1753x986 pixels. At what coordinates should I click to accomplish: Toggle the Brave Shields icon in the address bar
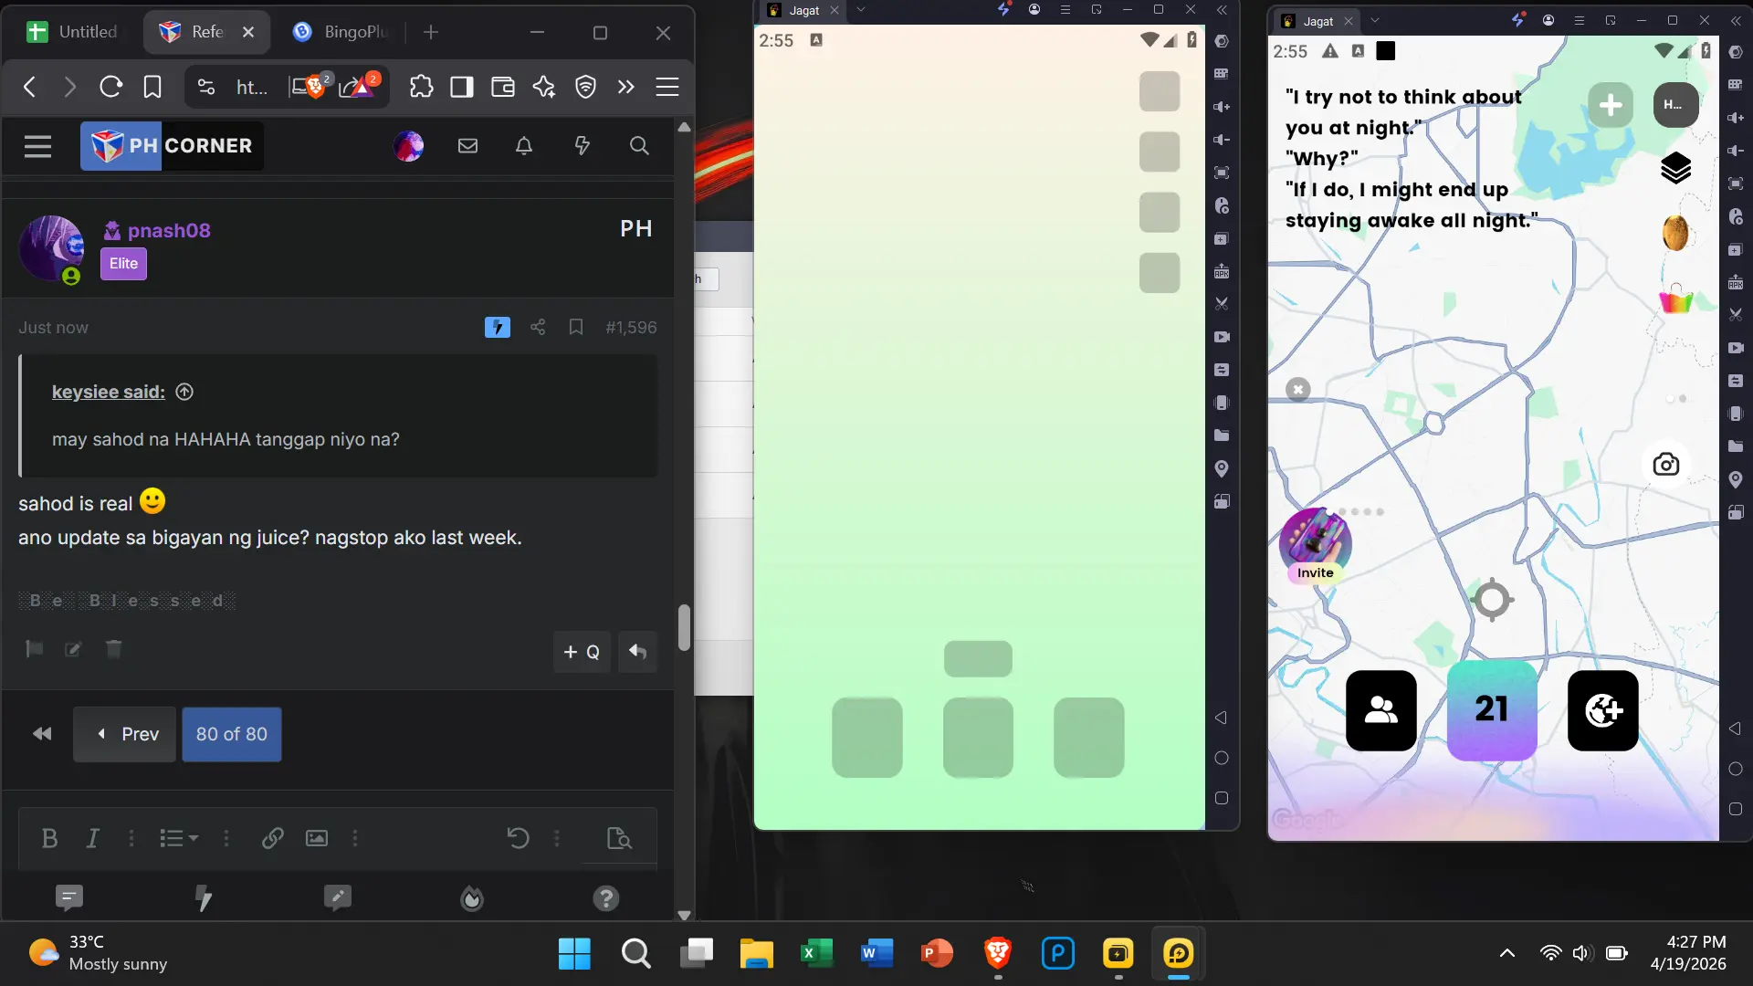314,87
